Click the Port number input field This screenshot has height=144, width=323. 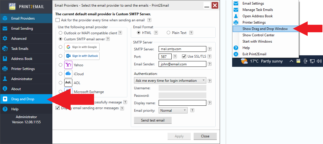[165, 56]
